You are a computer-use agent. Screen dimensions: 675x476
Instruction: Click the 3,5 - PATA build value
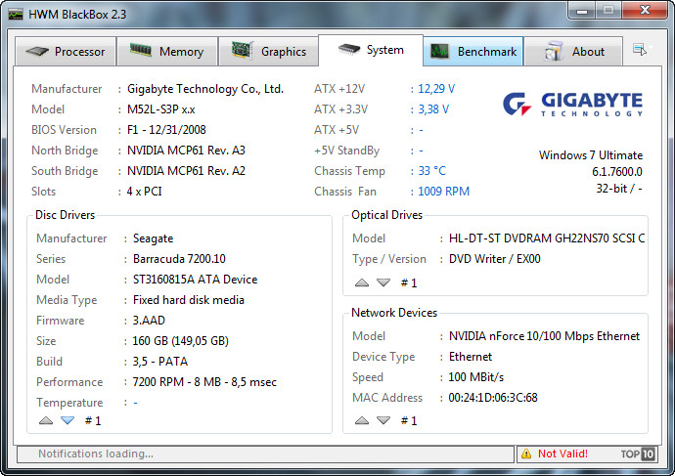pyautogui.click(x=160, y=362)
